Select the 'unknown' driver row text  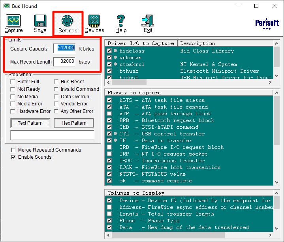tap(130, 58)
